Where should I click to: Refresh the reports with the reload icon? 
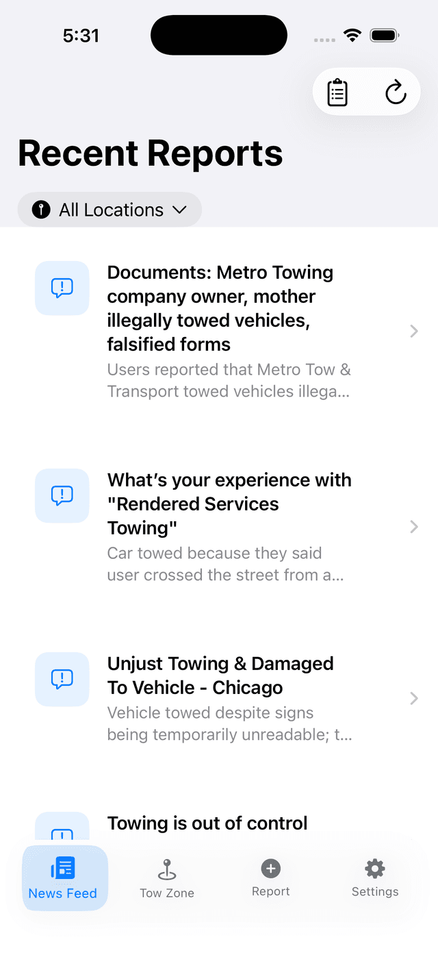[x=396, y=91]
